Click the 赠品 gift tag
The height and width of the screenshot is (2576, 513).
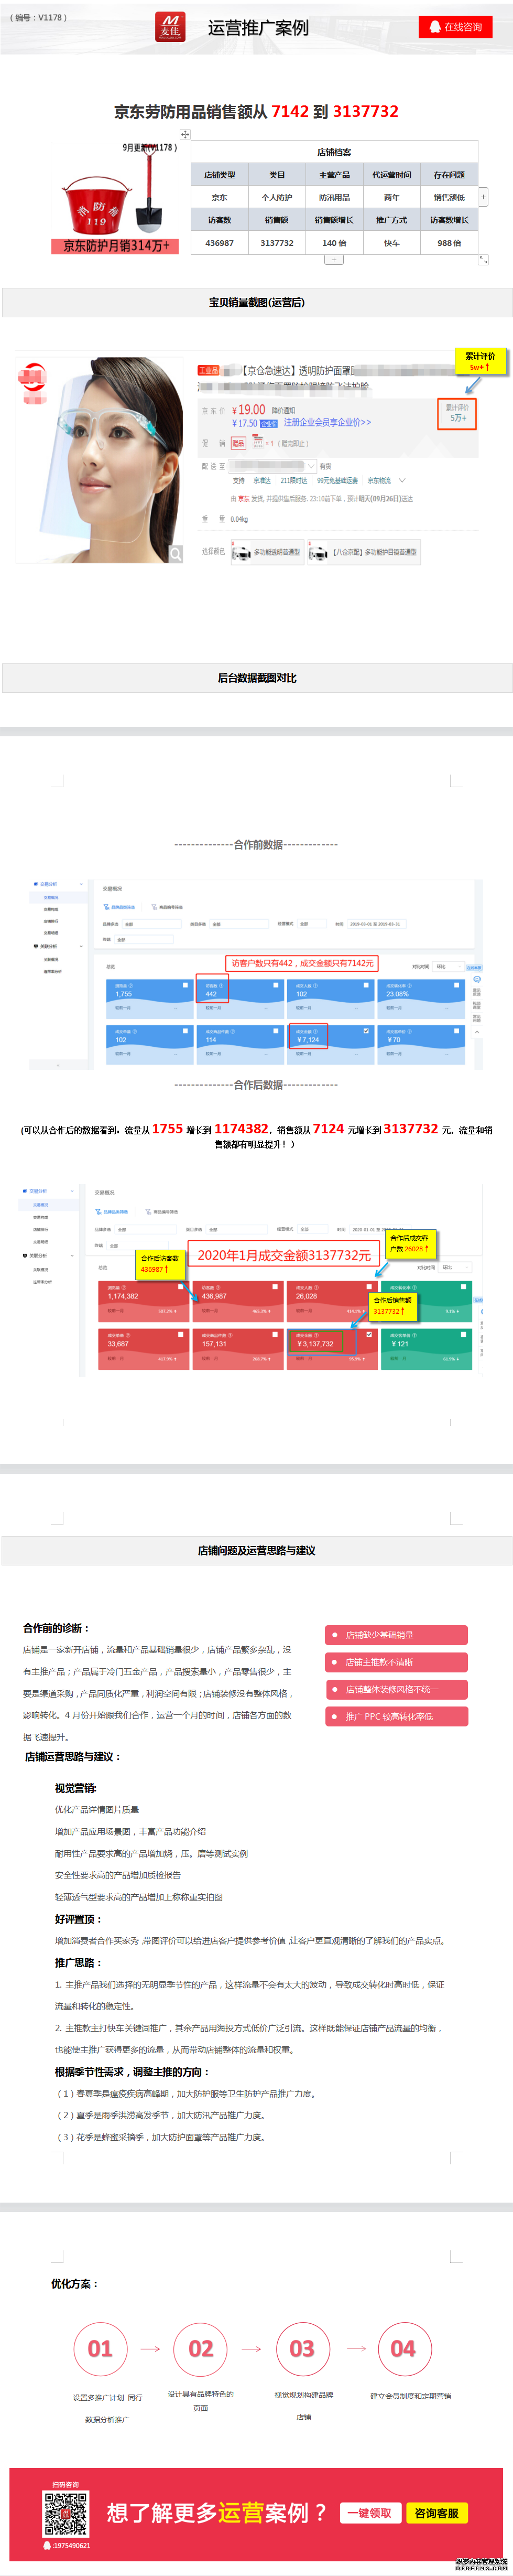click(238, 443)
